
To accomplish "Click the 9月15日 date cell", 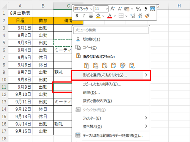I will tap(20, 131).
